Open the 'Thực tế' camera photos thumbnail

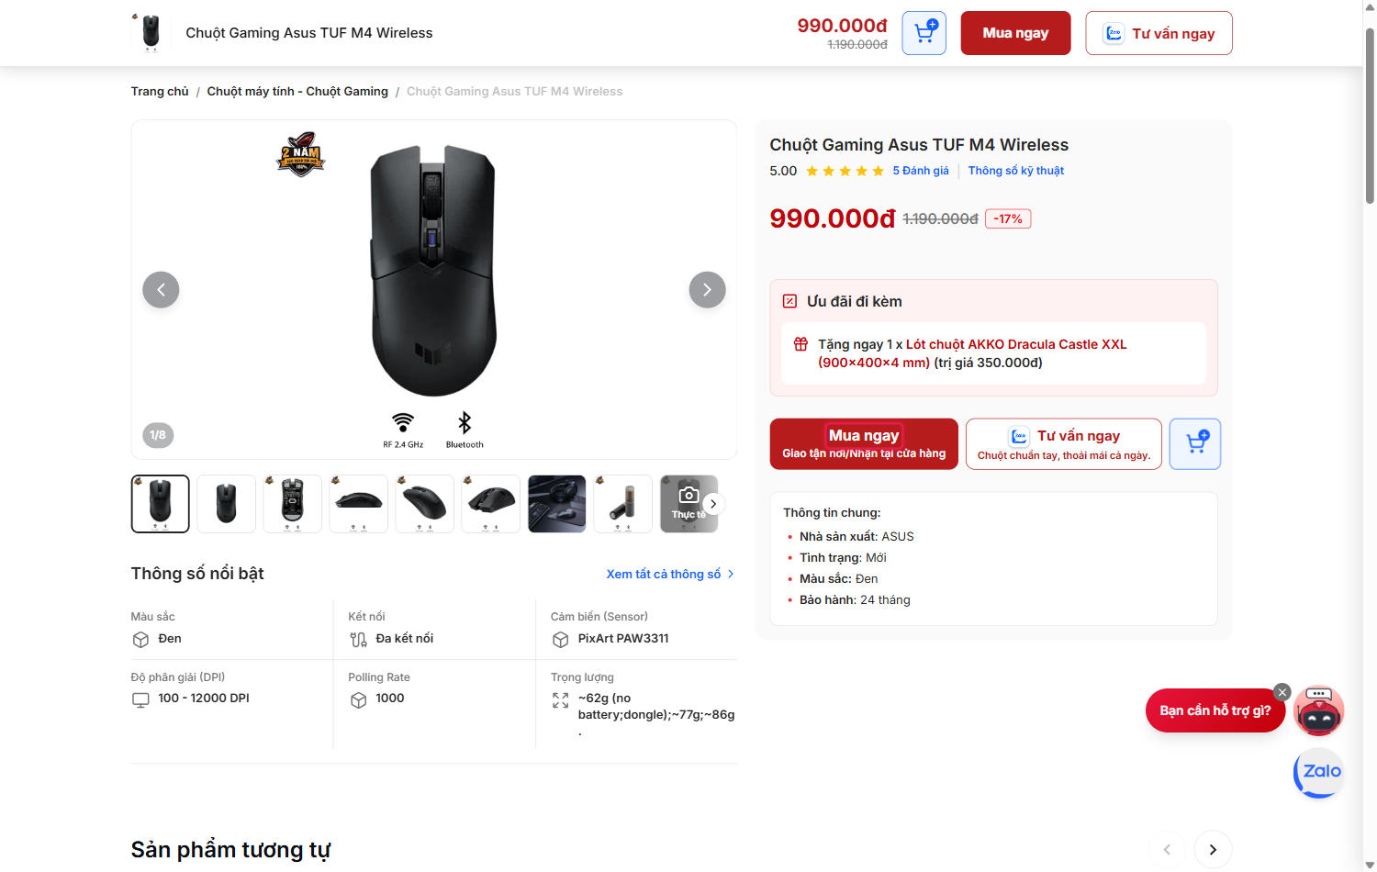[x=687, y=503]
